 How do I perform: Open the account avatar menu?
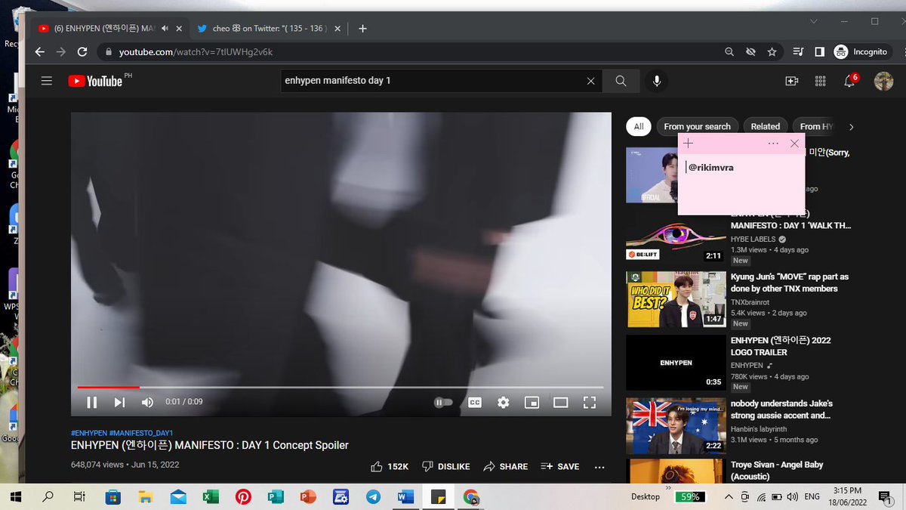click(883, 81)
